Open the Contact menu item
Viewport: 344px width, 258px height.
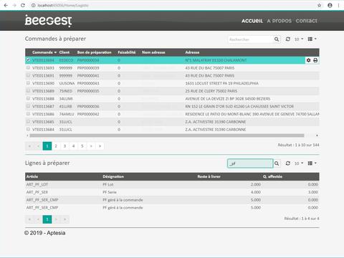pos(307,21)
